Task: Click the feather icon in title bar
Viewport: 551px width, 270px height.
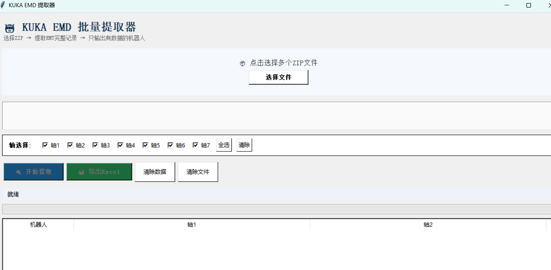Action: pos(3,5)
